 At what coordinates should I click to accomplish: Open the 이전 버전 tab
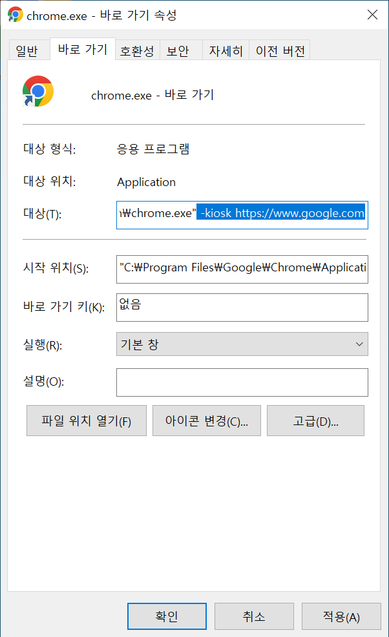pyautogui.click(x=280, y=51)
